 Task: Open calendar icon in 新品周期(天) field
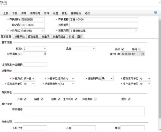45,54
